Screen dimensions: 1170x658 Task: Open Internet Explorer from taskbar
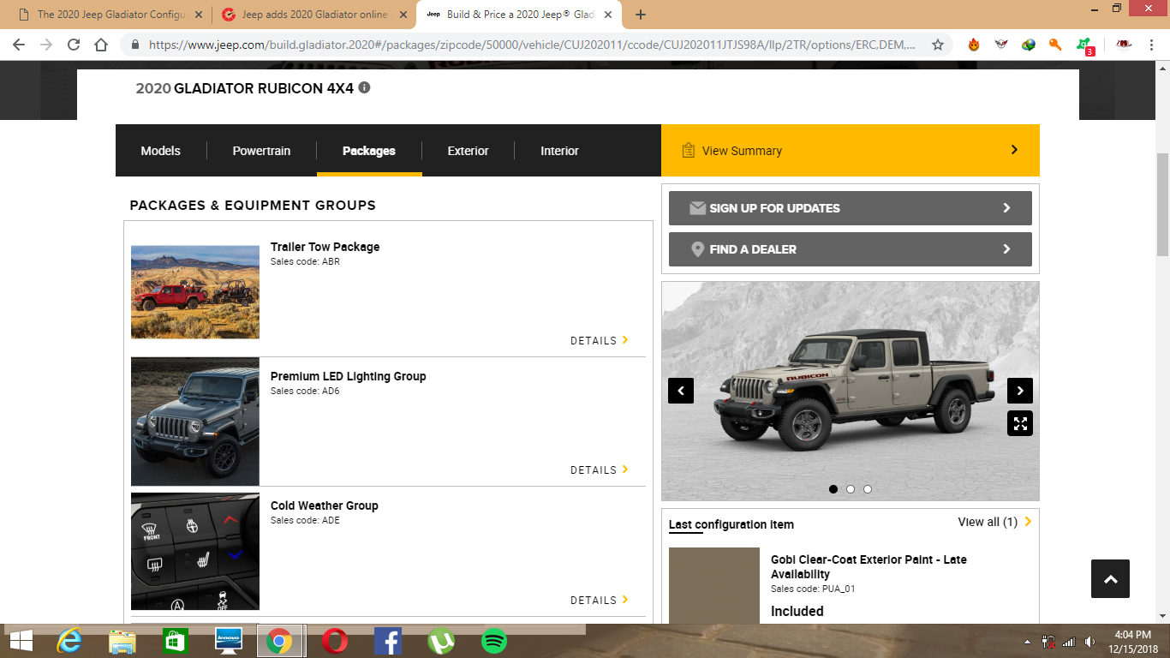[69, 641]
